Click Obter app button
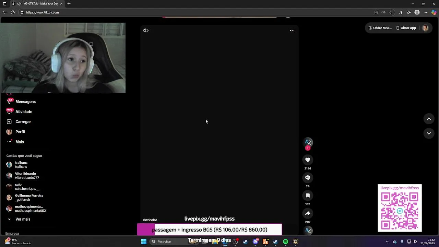This screenshot has height=247, width=439. [406, 28]
